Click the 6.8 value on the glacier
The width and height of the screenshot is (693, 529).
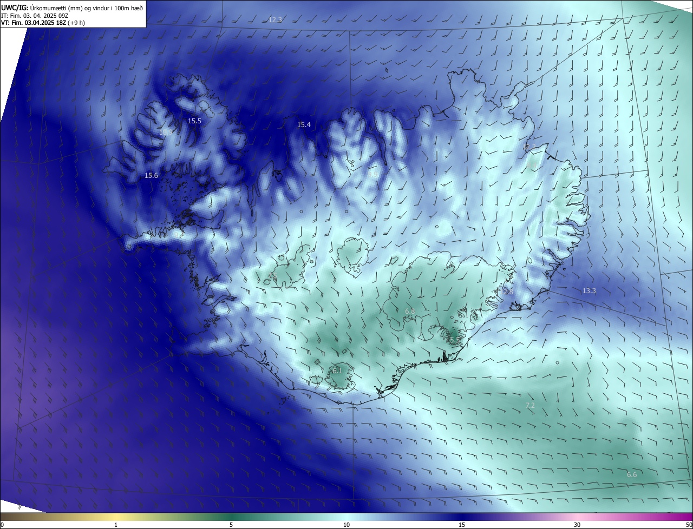[410, 312]
